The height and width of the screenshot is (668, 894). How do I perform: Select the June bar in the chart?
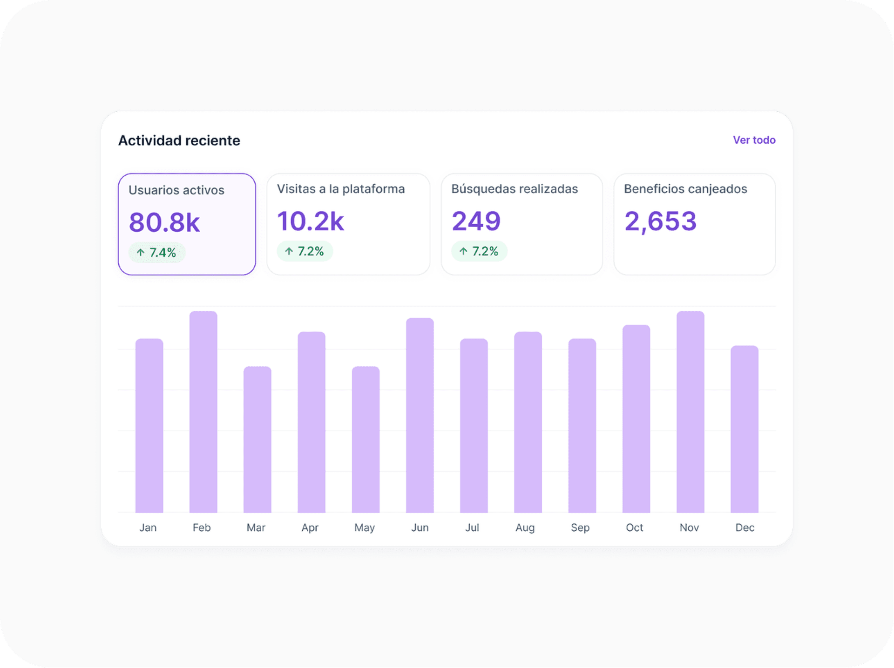click(420, 414)
